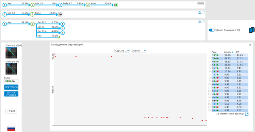Click the EV column header

click(x=237, y=52)
